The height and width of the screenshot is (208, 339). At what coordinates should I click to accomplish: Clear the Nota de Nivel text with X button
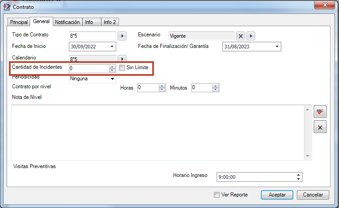point(320,127)
